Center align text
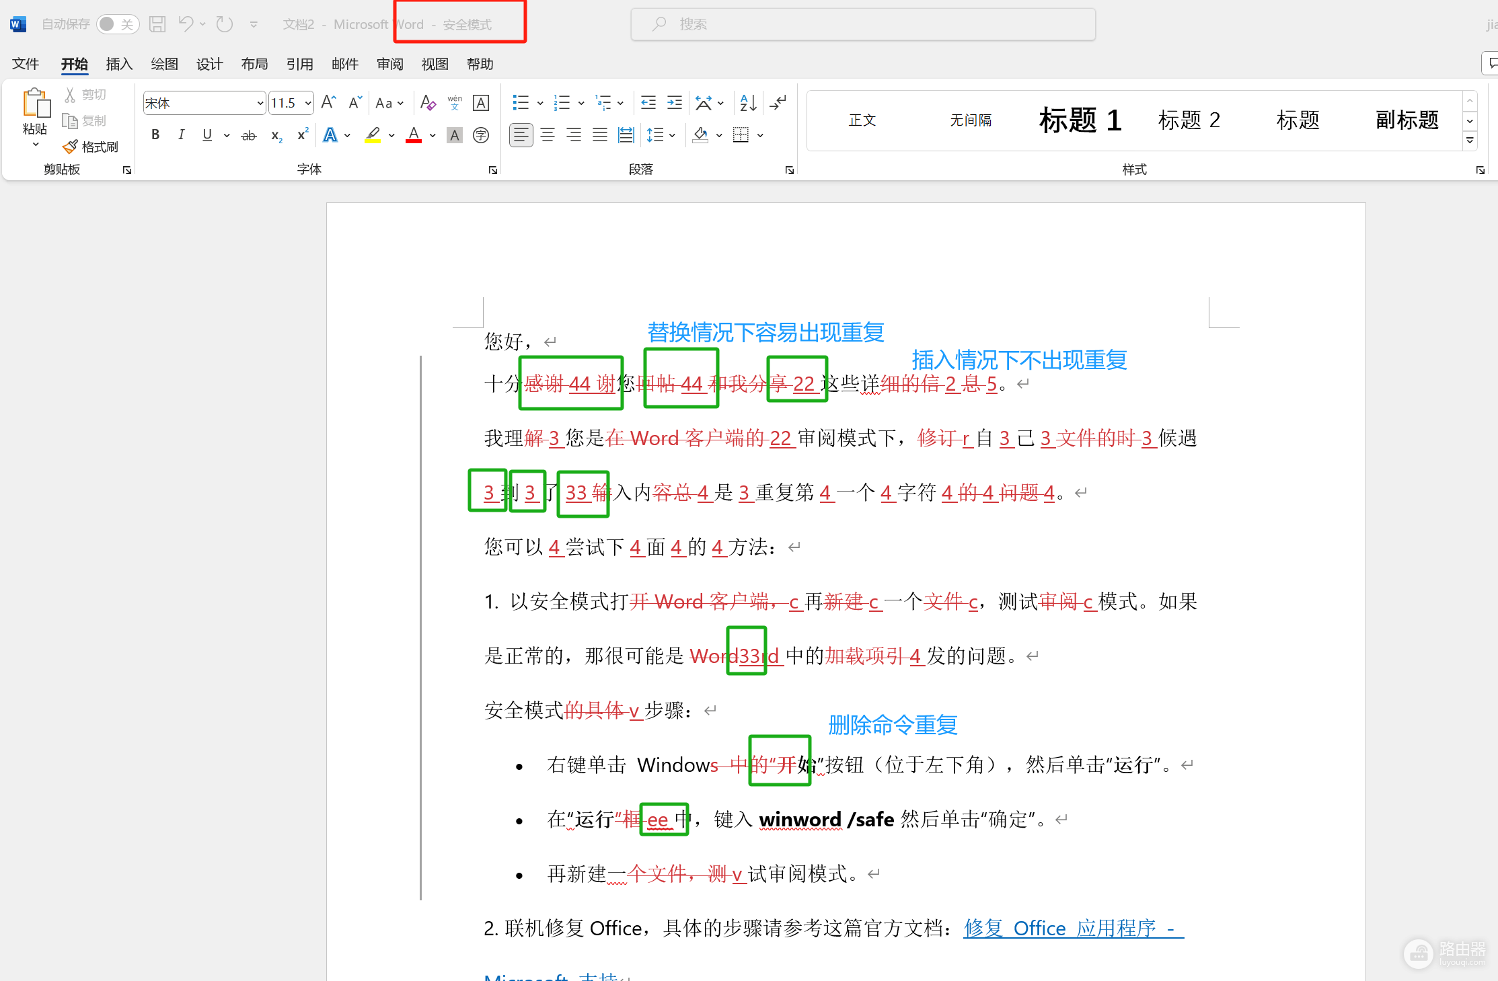1498x981 pixels. pyautogui.click(x=548, y=135)
